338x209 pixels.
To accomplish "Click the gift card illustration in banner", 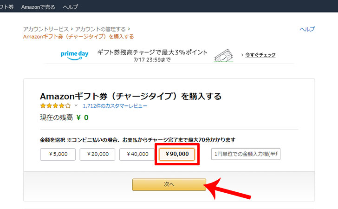I will click(223, 56).
